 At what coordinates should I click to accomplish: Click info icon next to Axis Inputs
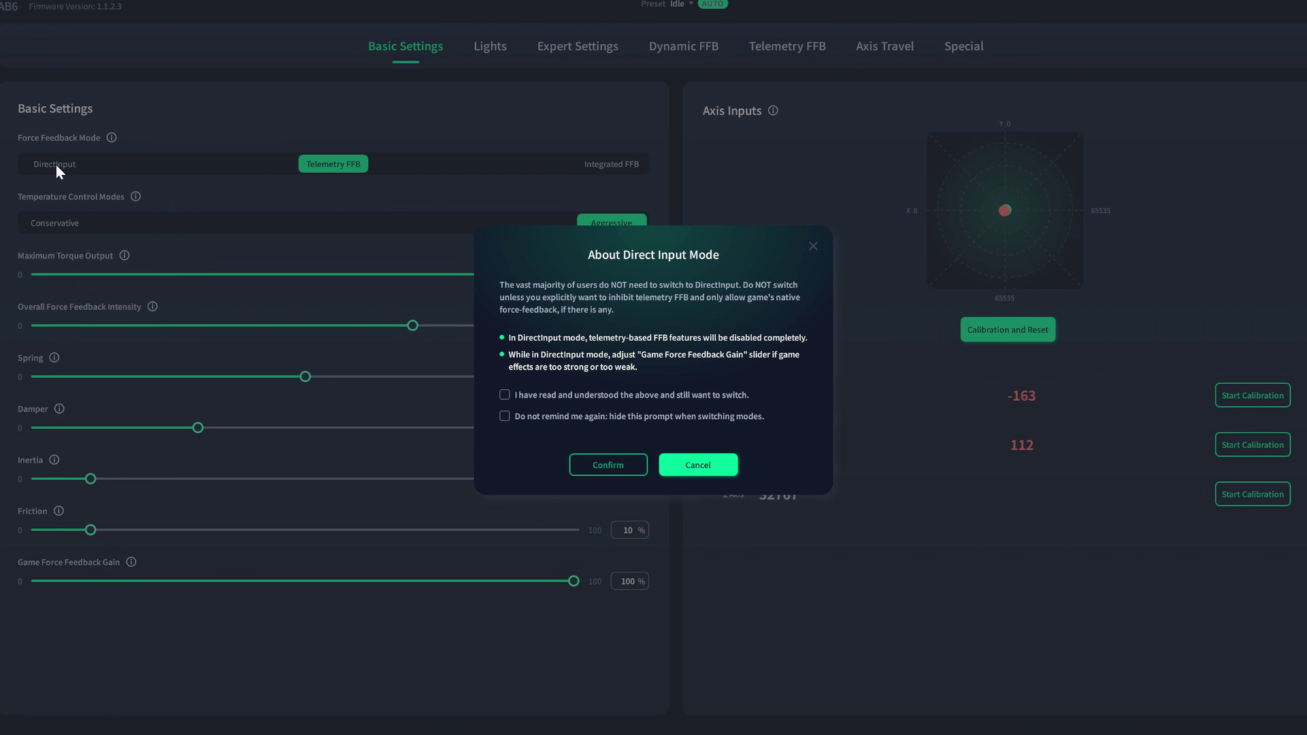(x=773, y=111)
